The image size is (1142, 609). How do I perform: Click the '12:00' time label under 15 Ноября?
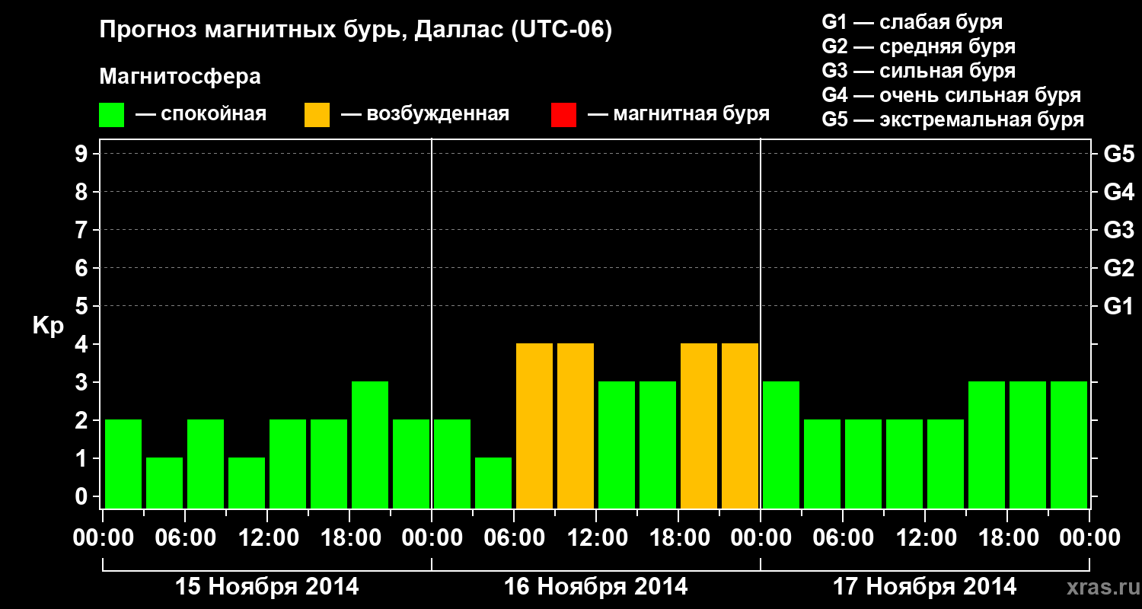[267, 538]
